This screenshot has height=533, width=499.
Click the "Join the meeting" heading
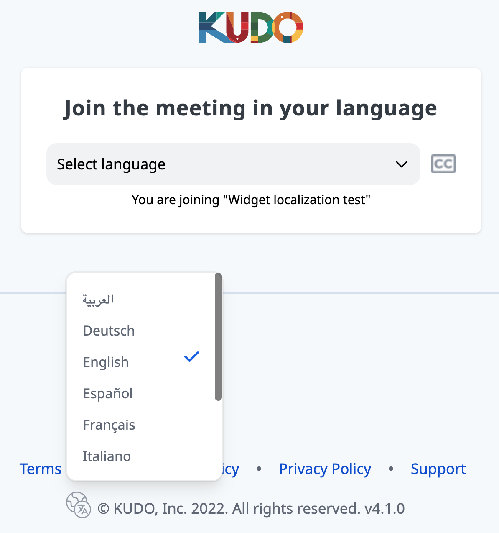pyautogui.click(x=251, y=108)
